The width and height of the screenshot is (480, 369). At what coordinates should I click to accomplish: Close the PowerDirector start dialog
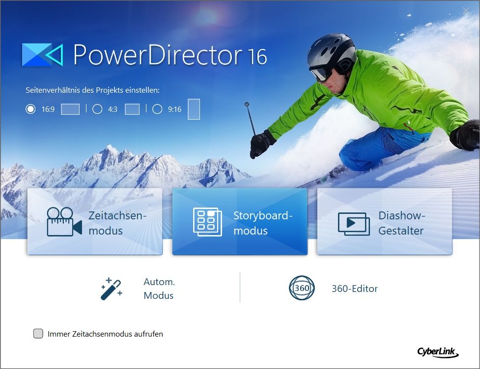point(466,10)
